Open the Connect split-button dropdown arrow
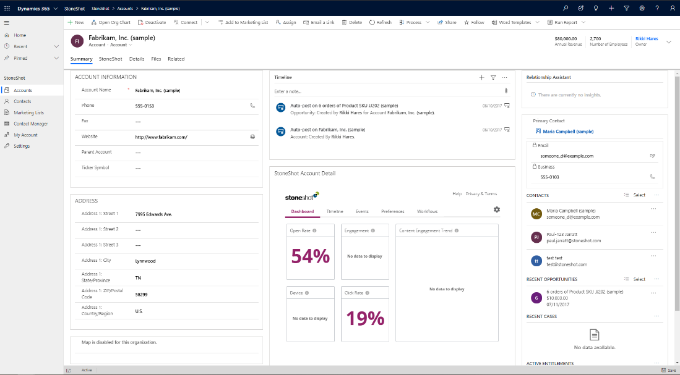Viewport: 680px width, 375px height. tap(207, 22)
